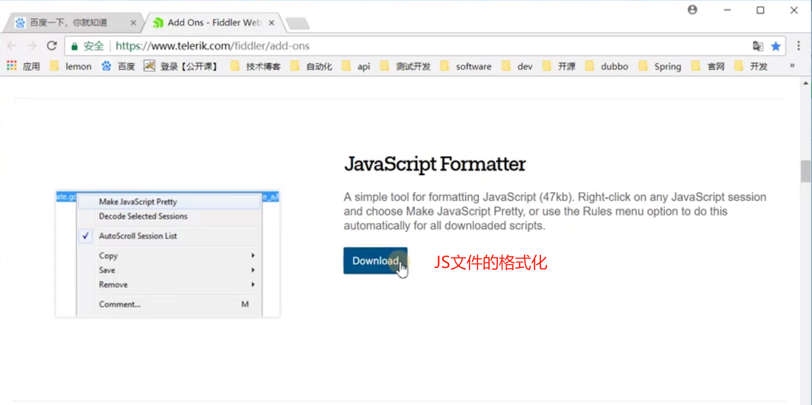Switch to the 百度一下 tab
Screen dimensions: 812x405
coord(68,23)
